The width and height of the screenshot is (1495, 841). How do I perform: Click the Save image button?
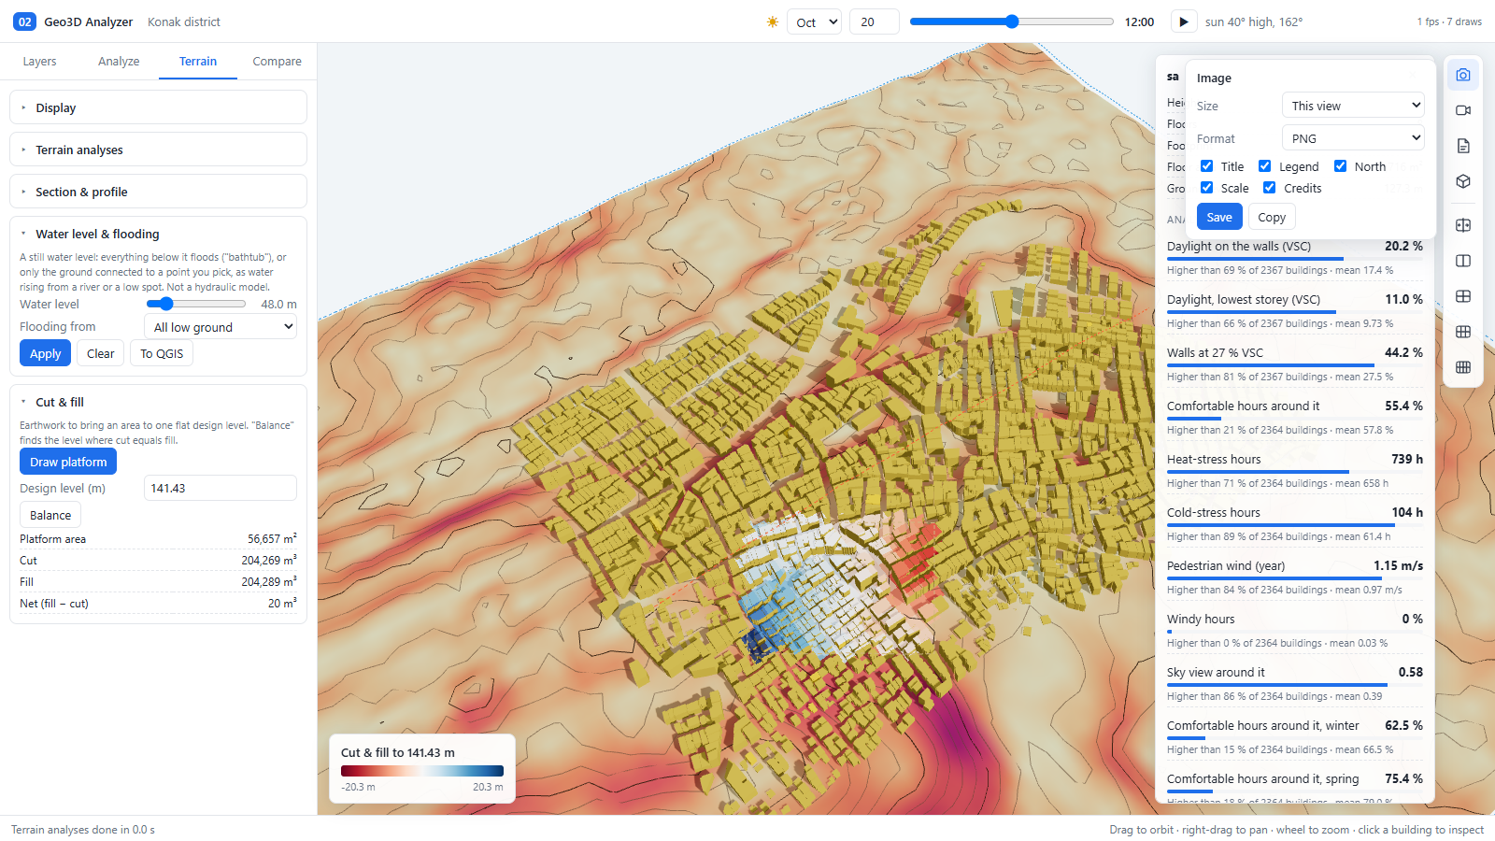[1219, 217]
